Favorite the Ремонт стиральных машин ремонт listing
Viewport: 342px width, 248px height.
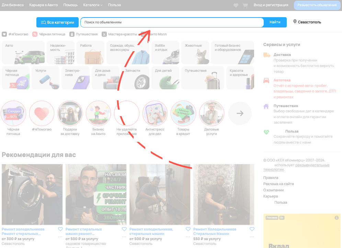[124, 229]
